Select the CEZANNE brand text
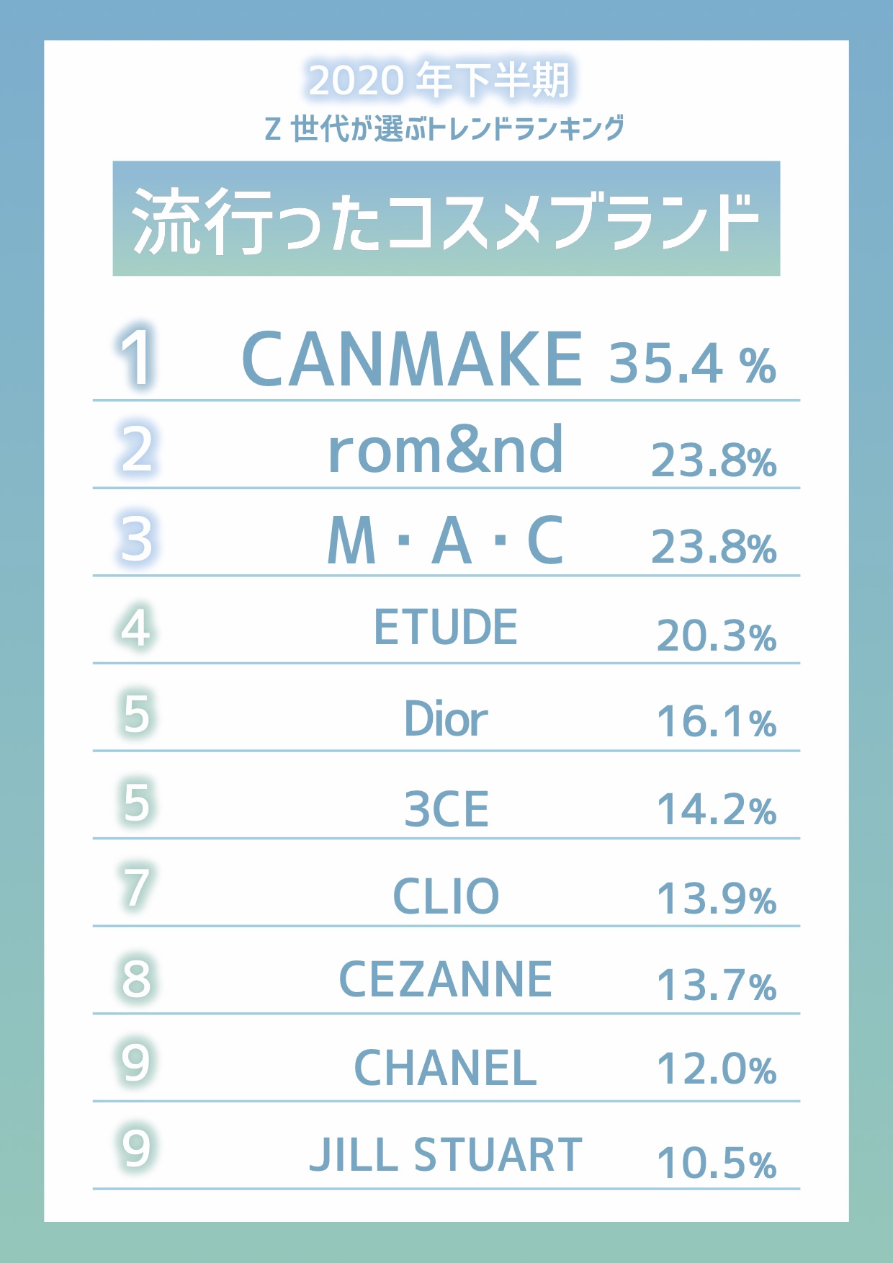This screenshot has width=893, height=1263. (445, 980)
